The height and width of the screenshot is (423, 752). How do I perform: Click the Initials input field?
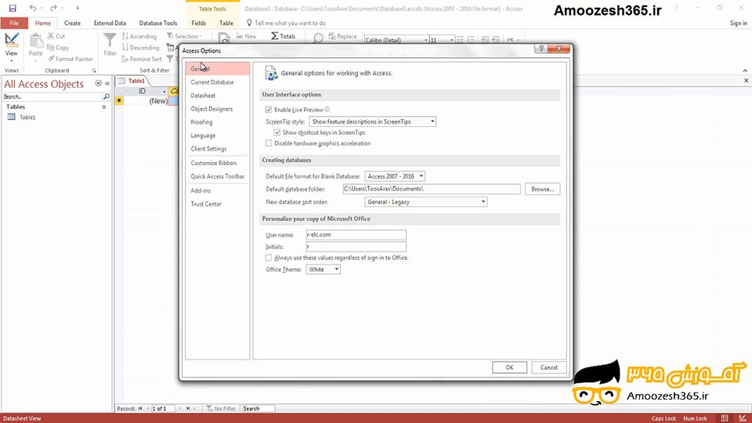tap(356, 247)
